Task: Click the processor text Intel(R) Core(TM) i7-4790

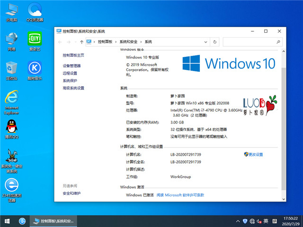Action: click(206, 113)
